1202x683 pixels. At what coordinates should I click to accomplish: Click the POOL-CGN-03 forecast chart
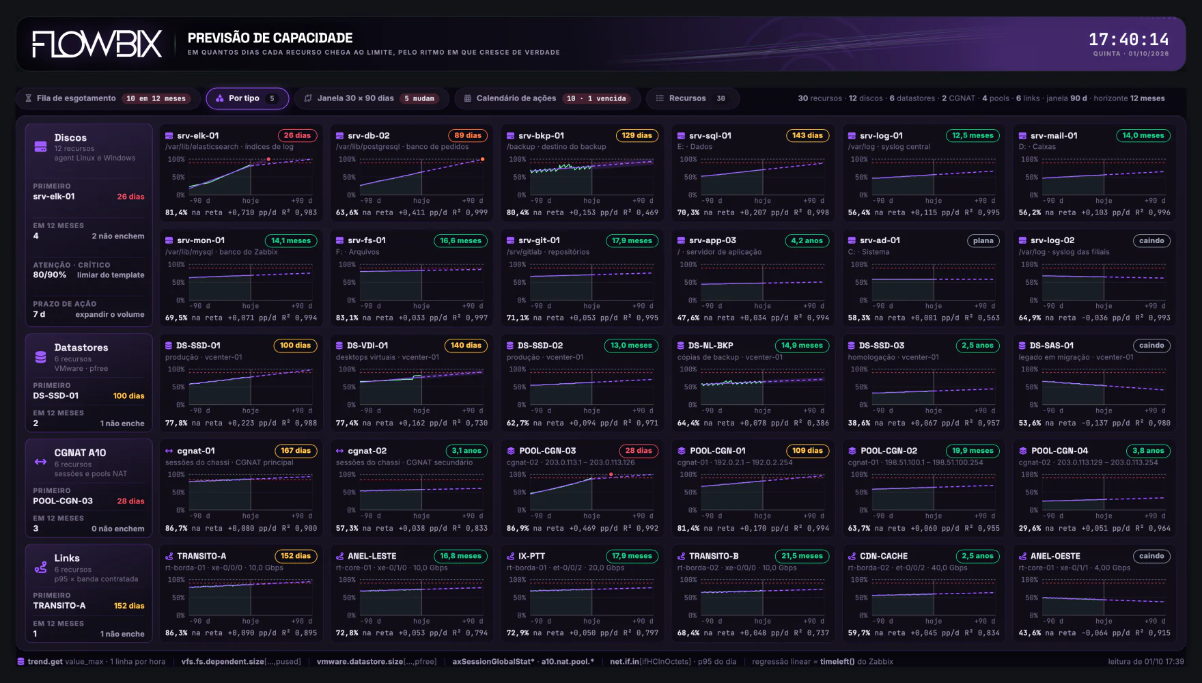coord(583,492)
